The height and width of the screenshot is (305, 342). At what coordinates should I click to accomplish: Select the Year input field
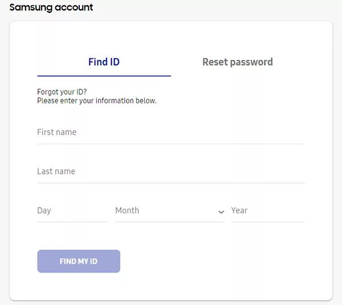coord(268,211)
